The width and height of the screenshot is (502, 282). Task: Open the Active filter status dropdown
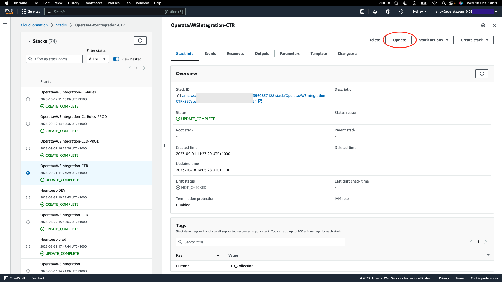pyautogui.click(x=98, y=59)
